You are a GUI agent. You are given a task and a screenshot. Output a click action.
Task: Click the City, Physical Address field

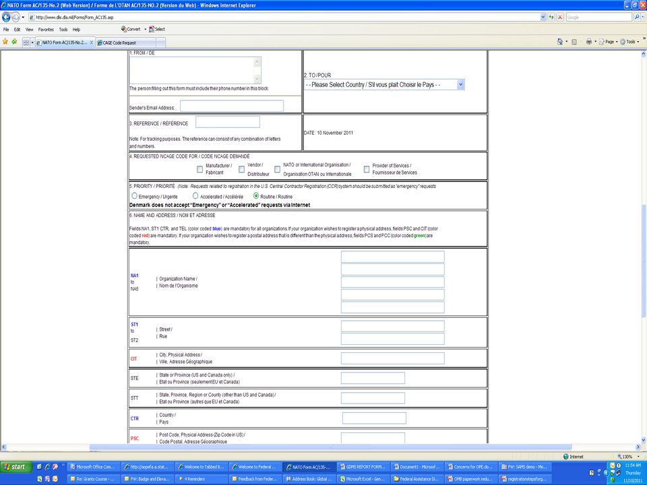(392, 358)
